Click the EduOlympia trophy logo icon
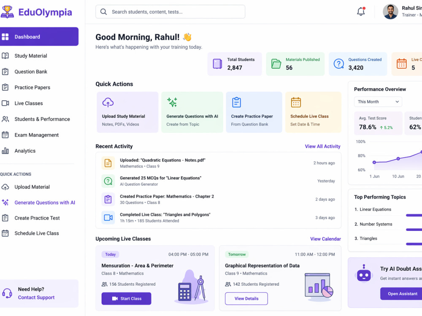The image size is (422, 316). (x=7, y=12)
